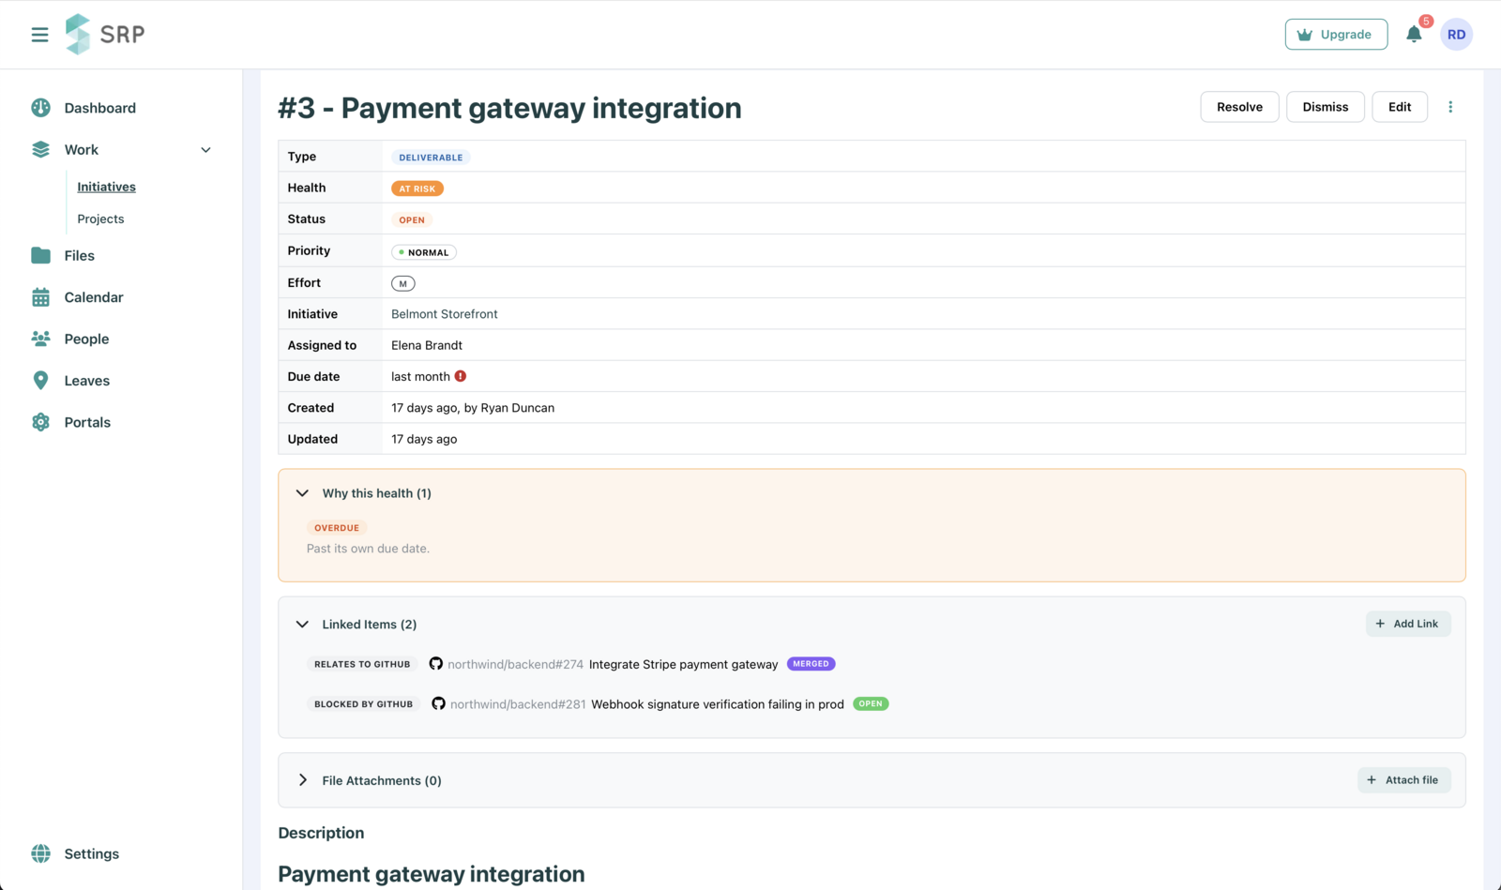Go to People in sidebar
Viewport: 1501px width, 890px height.
click(x=86, y=339)
